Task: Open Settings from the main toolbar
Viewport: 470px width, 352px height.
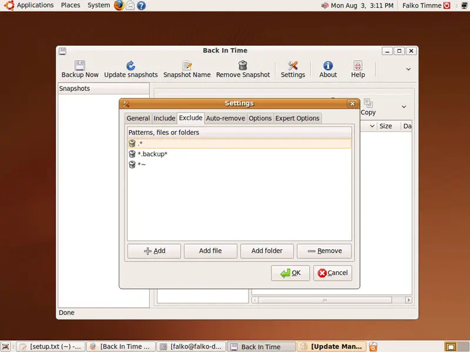Action: click(293, 69)
